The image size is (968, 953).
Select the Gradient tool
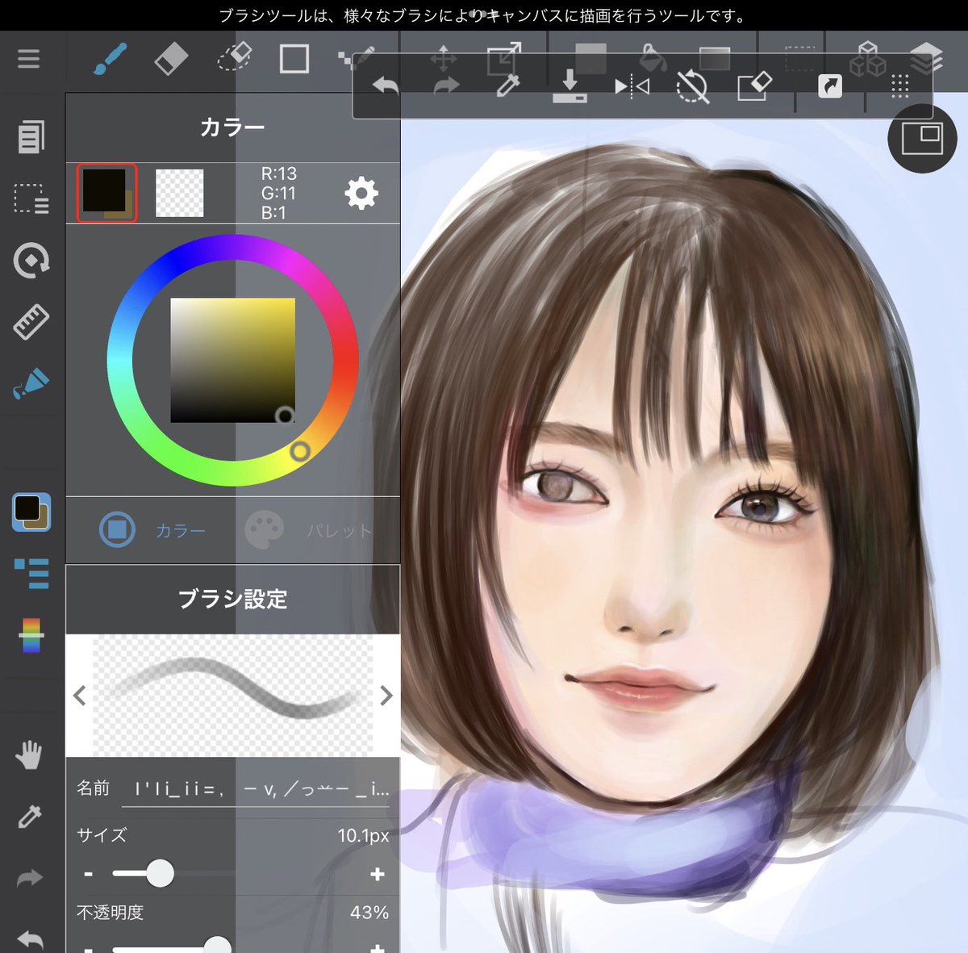coord(715,58)
